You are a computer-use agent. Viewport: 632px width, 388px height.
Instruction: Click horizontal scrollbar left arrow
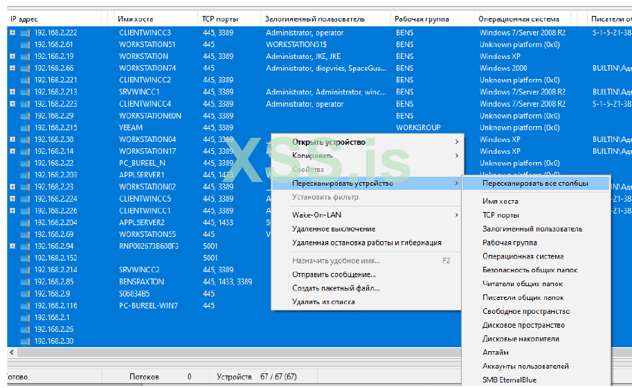tap(12, 352)
